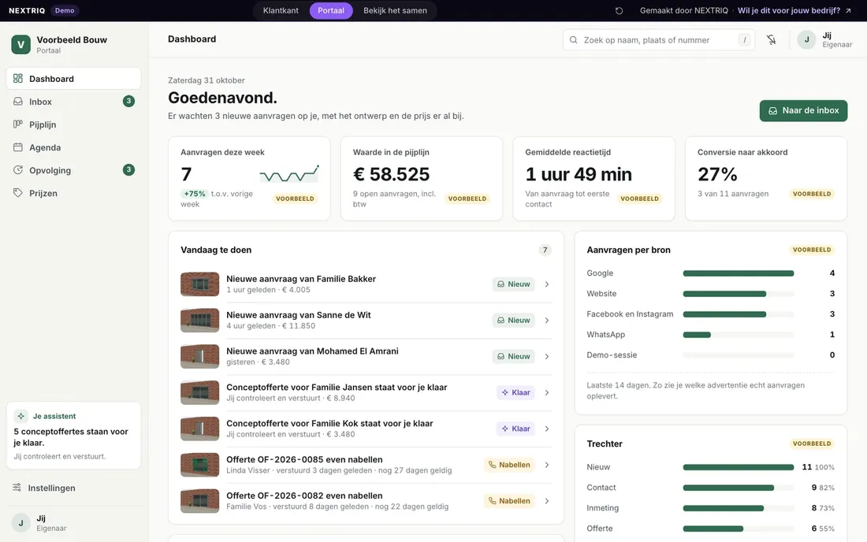Image resolution: width=867 pixels, height=542 pixels.
Task: Expand Mohamed El Amrani request chevron
Action: pyautogui.click(x=547, y=356)
